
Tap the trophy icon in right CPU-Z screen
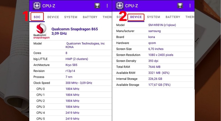tap(180, 6)
